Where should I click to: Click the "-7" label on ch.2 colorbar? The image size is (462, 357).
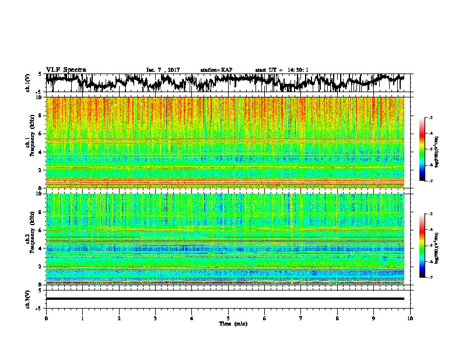(430, 277)
